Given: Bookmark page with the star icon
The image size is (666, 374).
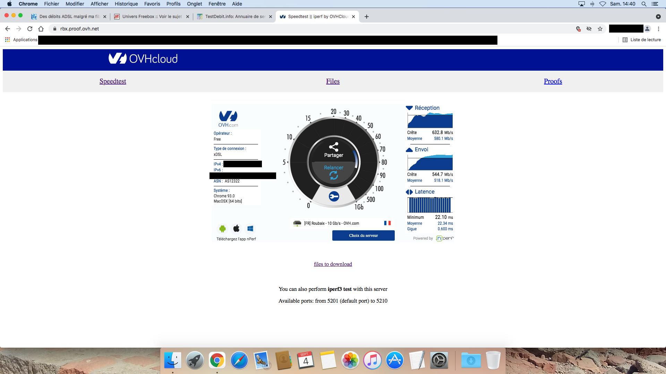Looking at the screenshot, I should pos(600,29).
